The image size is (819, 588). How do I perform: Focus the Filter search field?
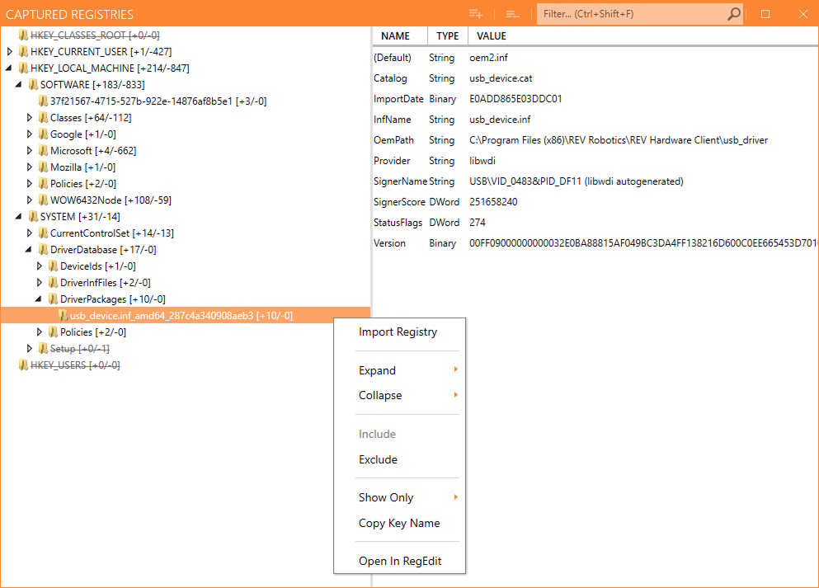(x=631, y=14)
